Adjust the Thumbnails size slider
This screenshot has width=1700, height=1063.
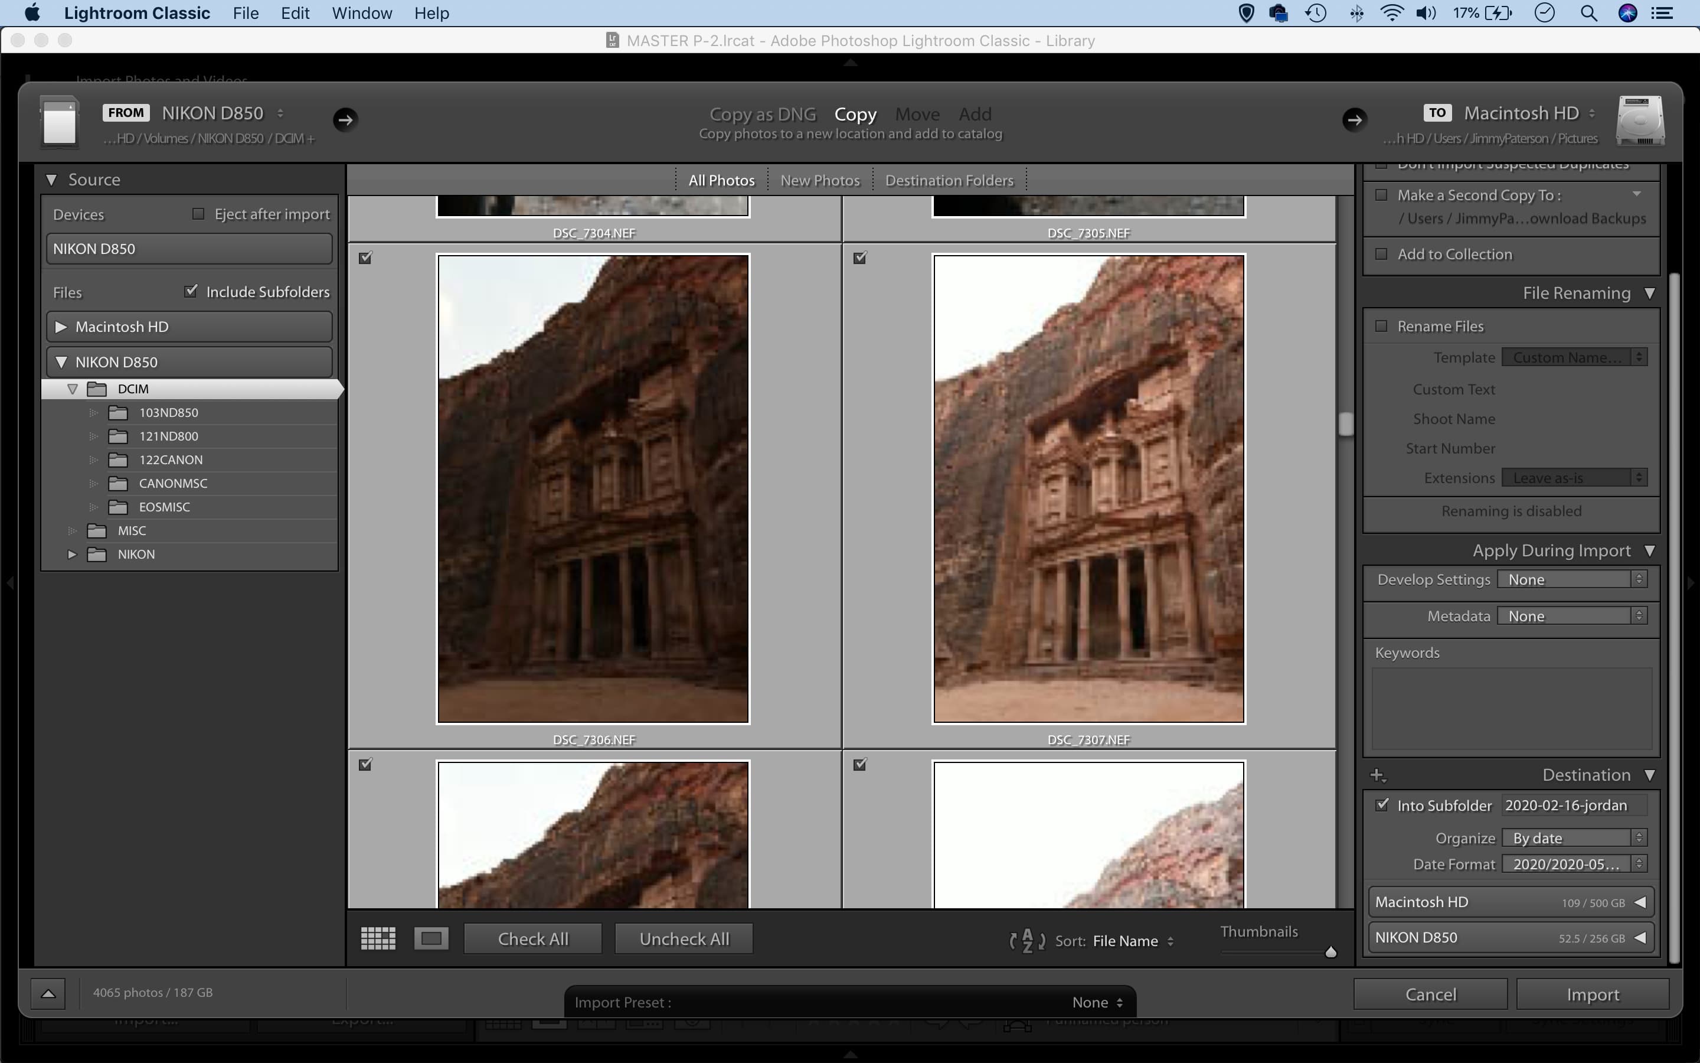click(x=1330, y=952)
